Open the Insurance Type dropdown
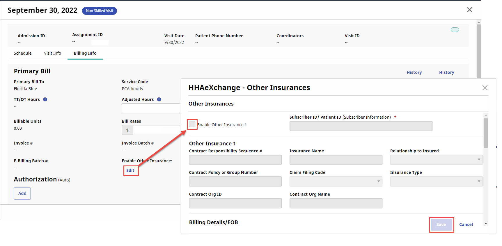This screenshot has height=246, width=502. point(436,181)
